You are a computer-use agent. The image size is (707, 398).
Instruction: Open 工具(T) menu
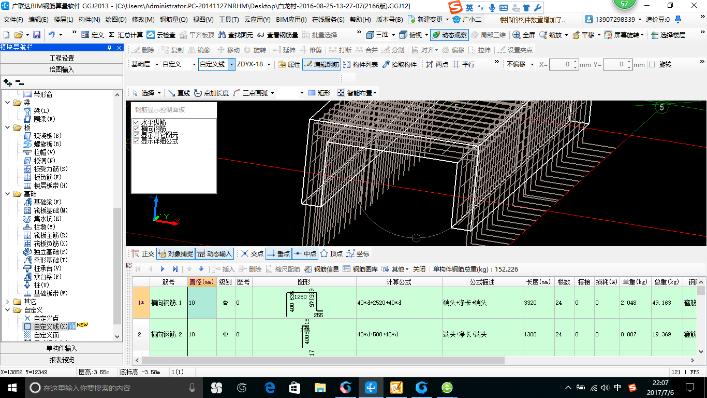pos(229,19)
